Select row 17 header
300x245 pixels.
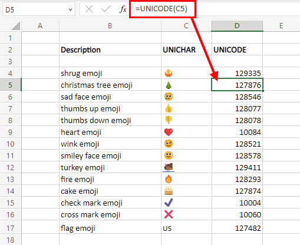(11, 228)
